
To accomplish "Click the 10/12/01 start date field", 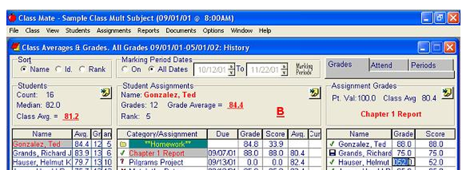I will 211,69.
